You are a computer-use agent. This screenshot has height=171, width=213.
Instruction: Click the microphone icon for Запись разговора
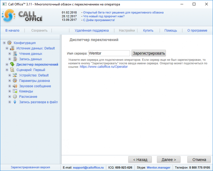pos(15,102)
